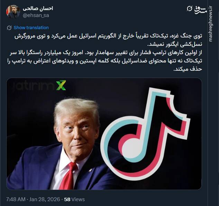Click the green X logo in the image
Screen dimensions: 219x206
(61, 85)
